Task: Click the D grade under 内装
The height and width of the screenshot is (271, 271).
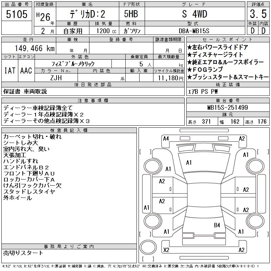Action: (x=264, y=31)
